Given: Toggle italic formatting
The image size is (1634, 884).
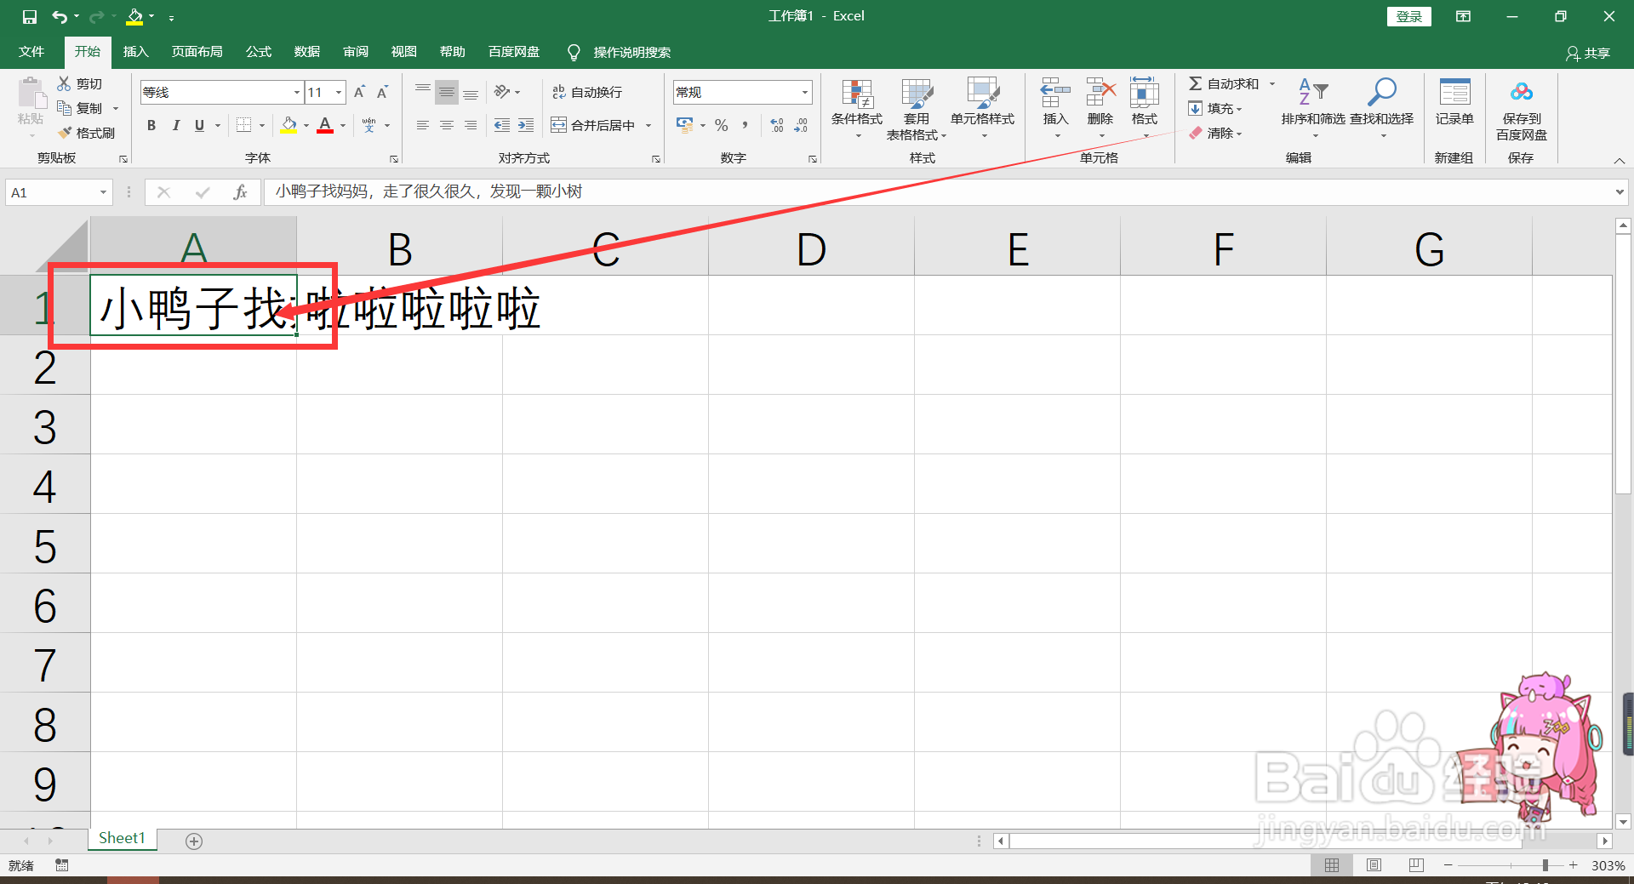Looking at the screenshot, I should (176, 125).
